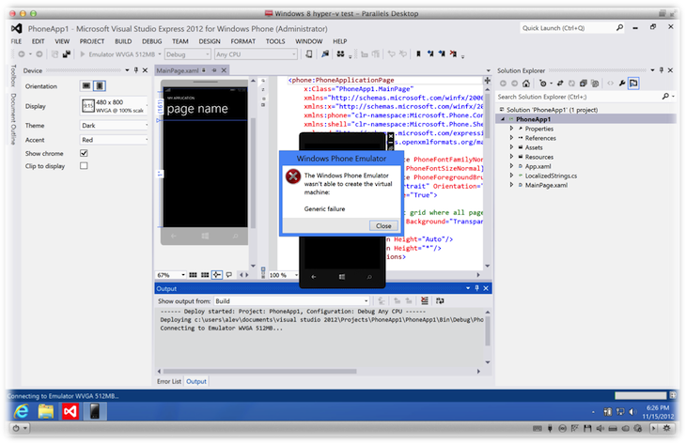Open the Toolbox side tab
The height and width of the screenshot is (444, 686).
[x=13, y=76]
